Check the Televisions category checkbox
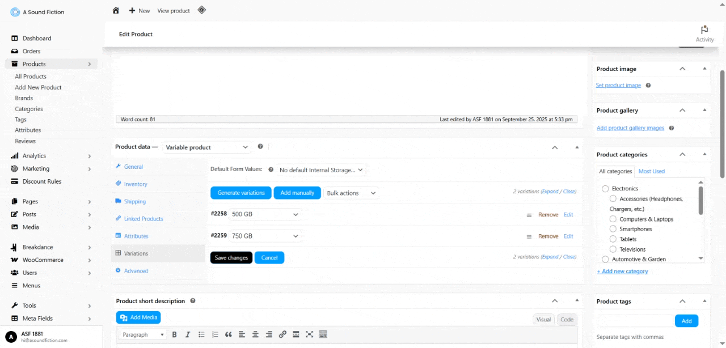 coord(613,249)
